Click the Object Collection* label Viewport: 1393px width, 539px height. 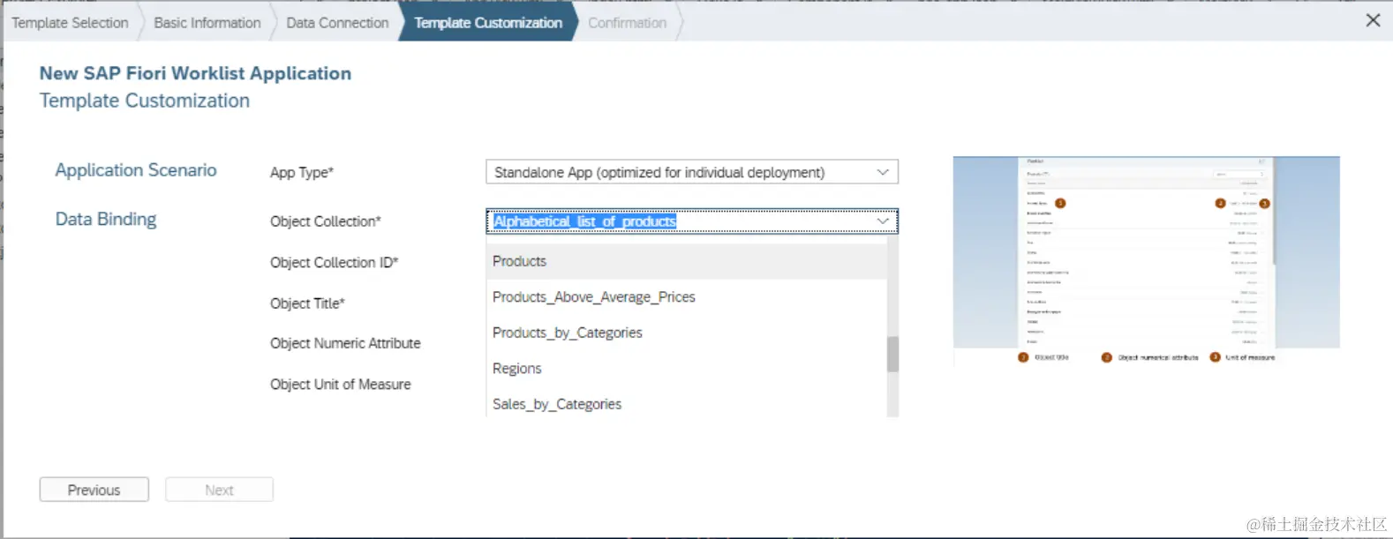pos(326,221)
